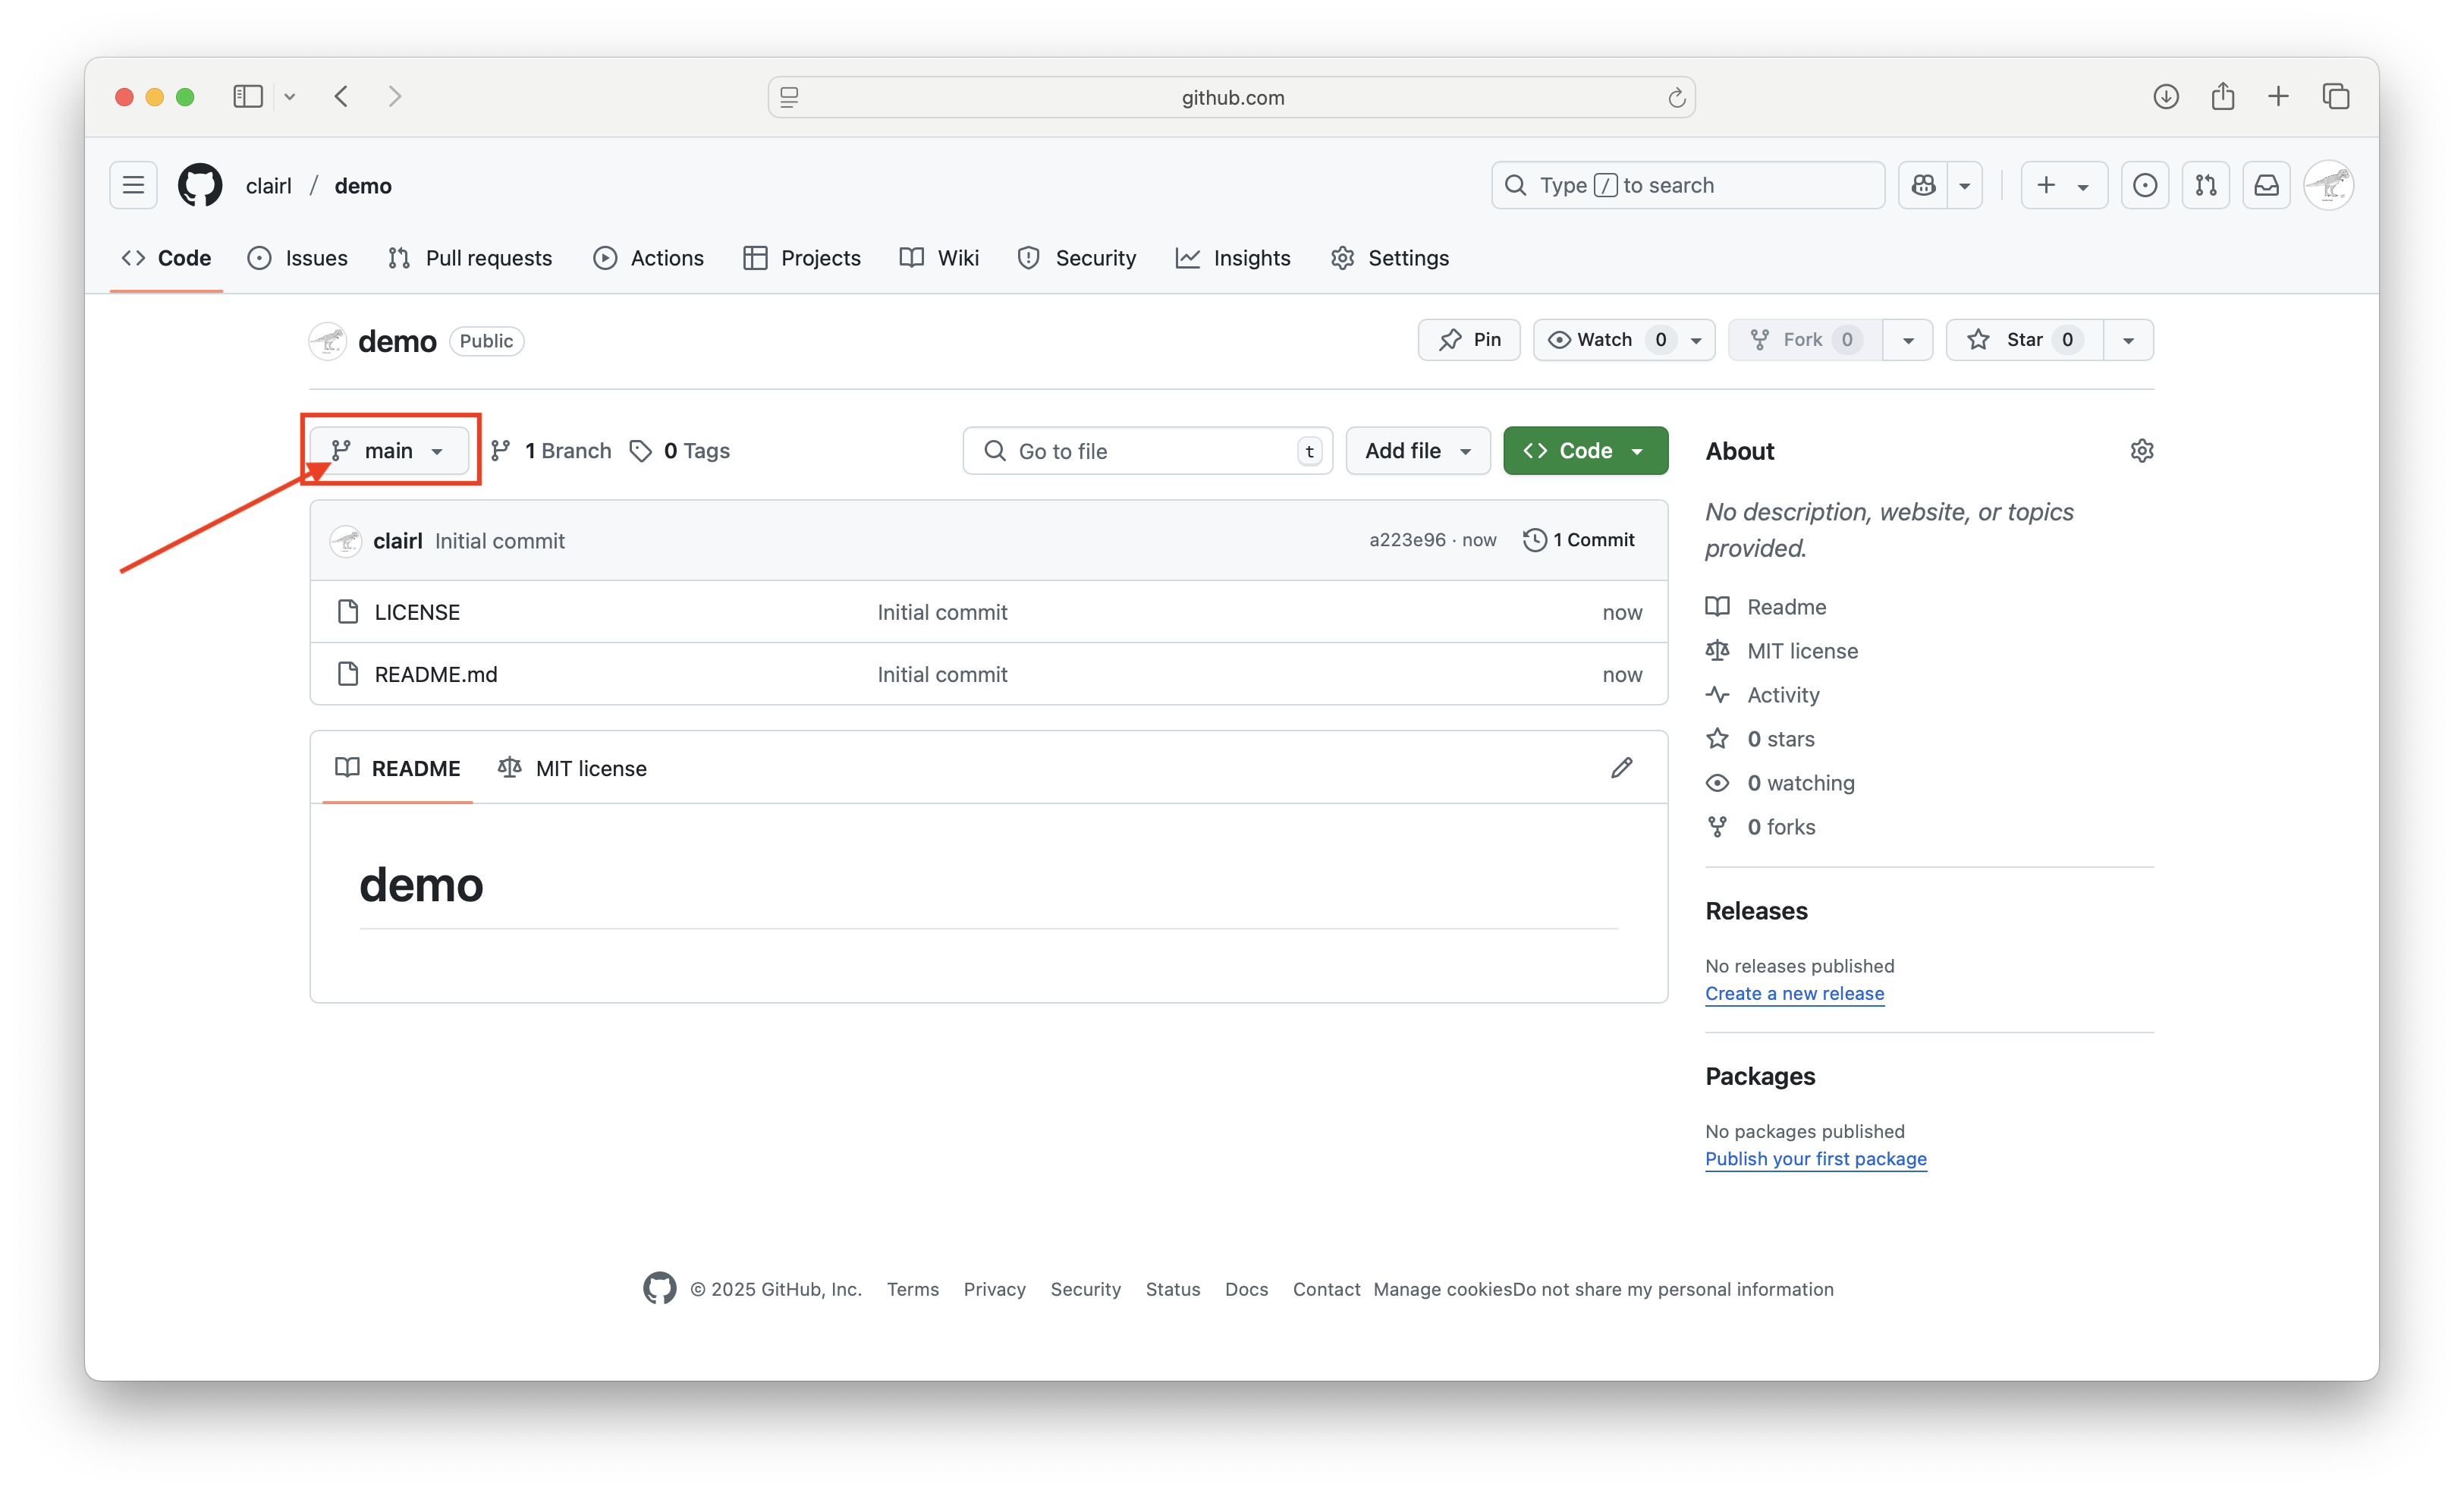
Task: Click the GitHub Octocat logo
Action: [x=200, y=185]
